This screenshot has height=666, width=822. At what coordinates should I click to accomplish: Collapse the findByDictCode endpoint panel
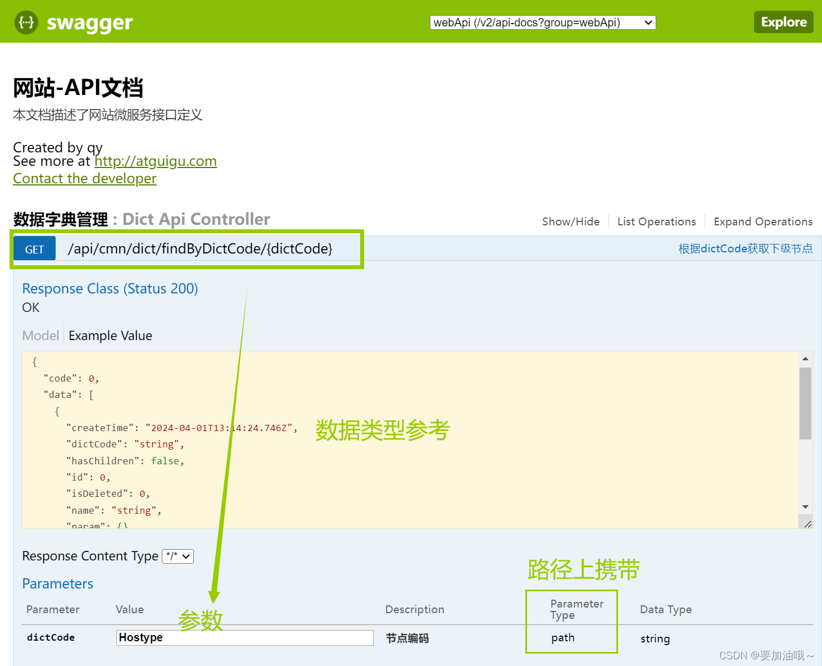point(201,248)
